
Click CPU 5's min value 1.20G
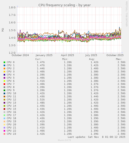point(68,78)
